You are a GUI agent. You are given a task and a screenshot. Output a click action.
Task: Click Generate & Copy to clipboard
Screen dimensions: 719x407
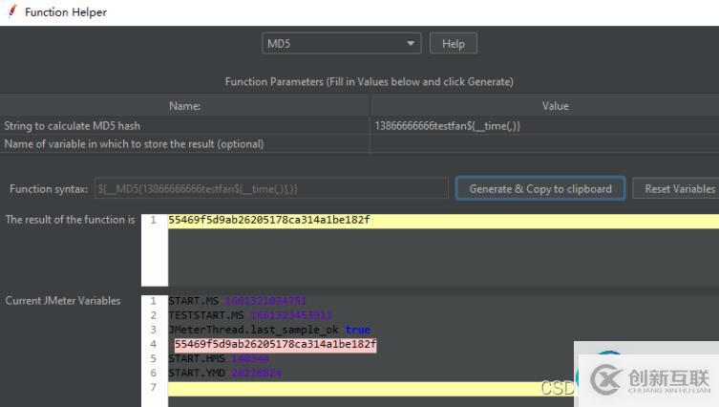[x=540, y=188]
